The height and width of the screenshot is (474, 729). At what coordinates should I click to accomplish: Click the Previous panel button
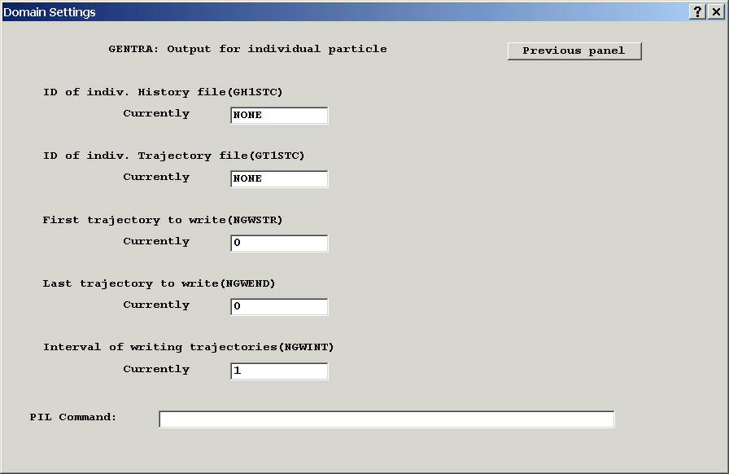point(574,50)
